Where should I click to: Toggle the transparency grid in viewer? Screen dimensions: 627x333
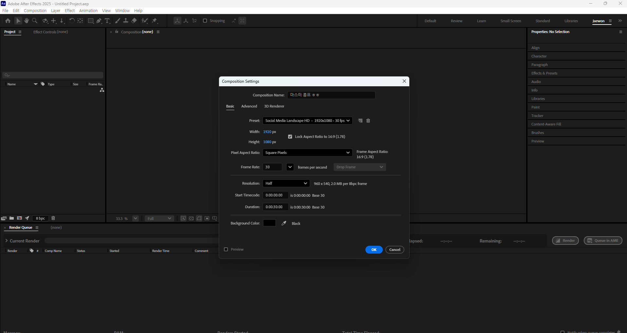pos(191,218)
